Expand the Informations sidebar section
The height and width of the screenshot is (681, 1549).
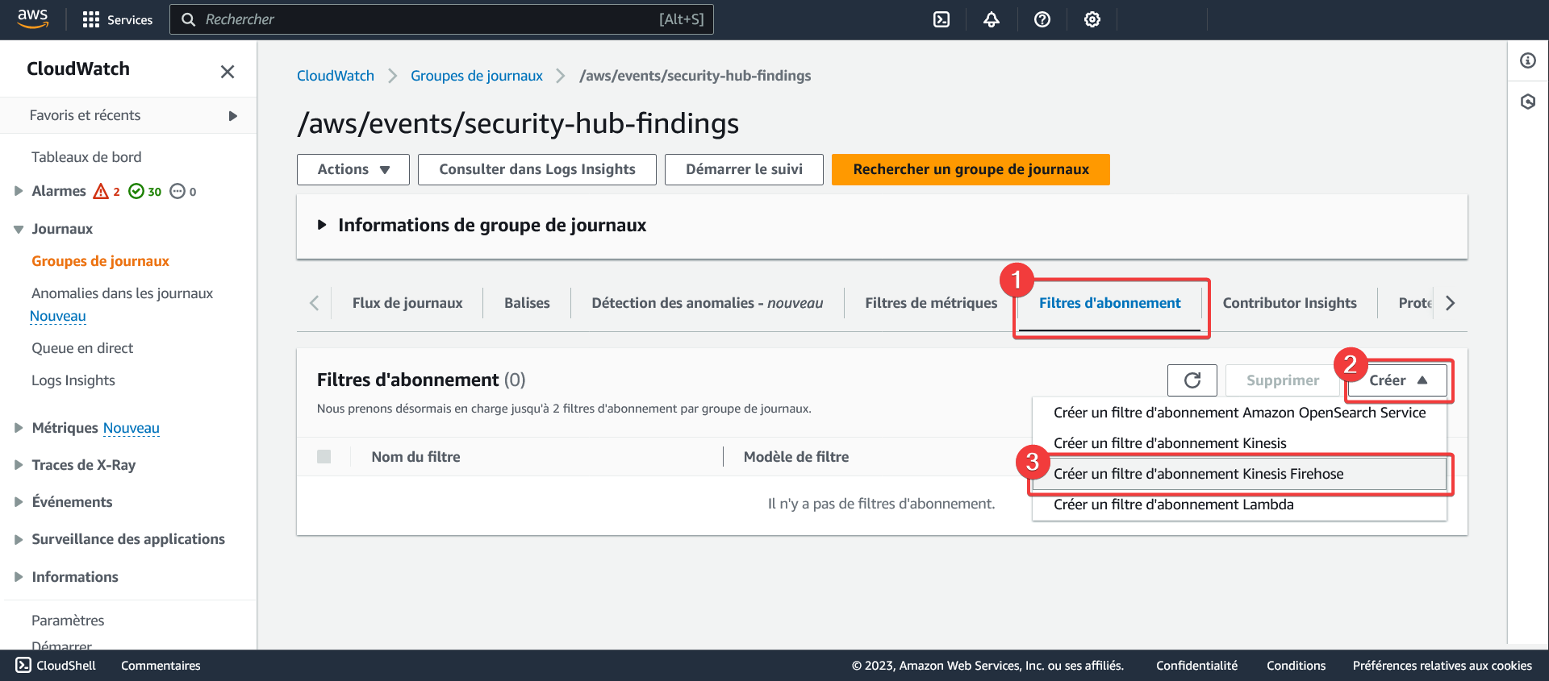(x=19, y=577)
